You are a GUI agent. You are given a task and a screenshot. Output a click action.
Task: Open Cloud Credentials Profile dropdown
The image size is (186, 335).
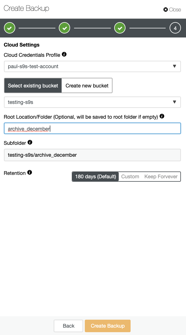tap(92, 66)
